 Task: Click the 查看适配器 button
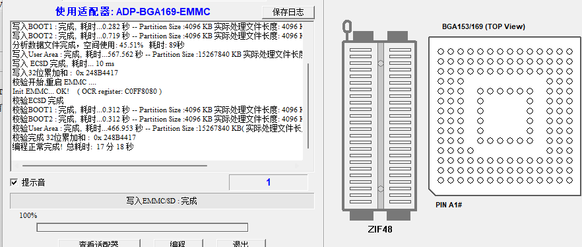click(99, 244)
